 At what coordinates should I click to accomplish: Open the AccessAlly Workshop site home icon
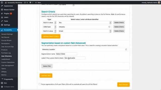pyautogui.click(x=6, y=2)
